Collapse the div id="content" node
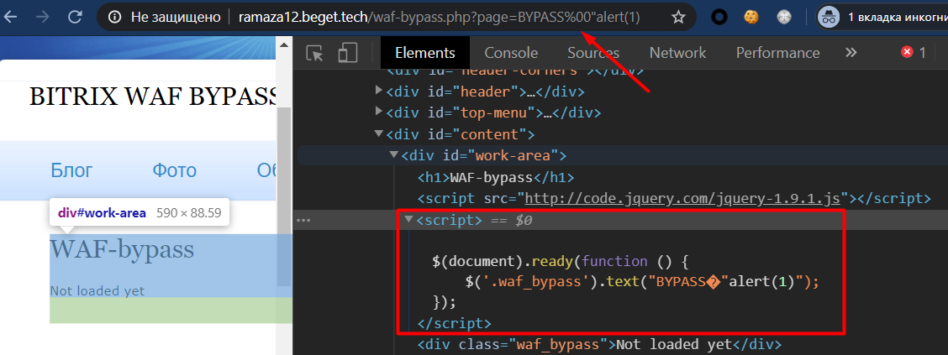The width and height of the screenshot is (948, 355). click(x=379, y=133)
